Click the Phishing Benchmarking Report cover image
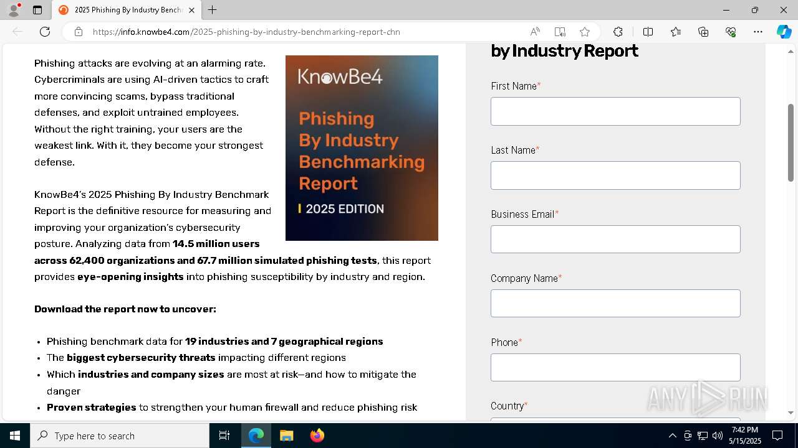The width and height of the screenshot is (798, 448). point(362,148)
